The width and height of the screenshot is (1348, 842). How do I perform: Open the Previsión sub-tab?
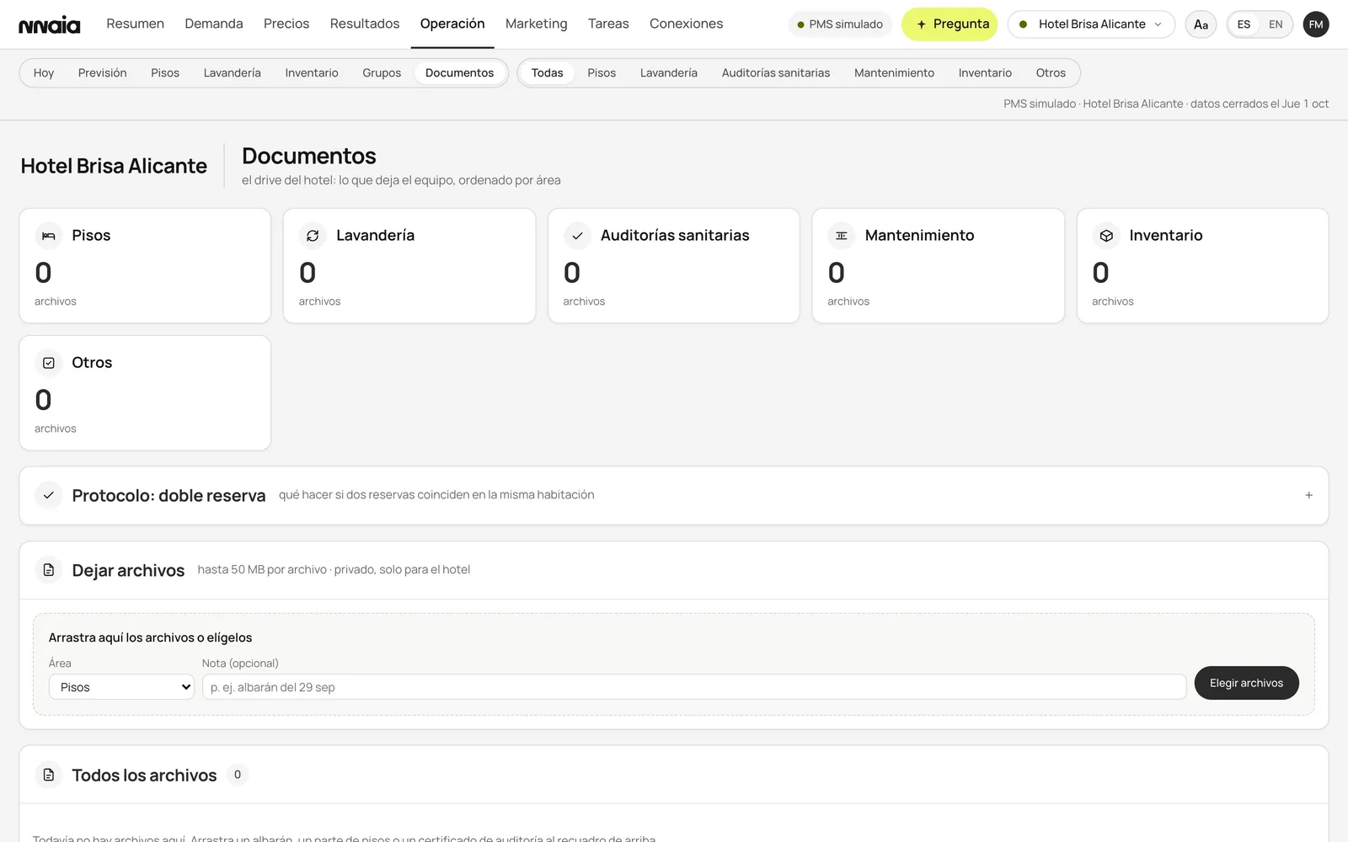[103, 73]
